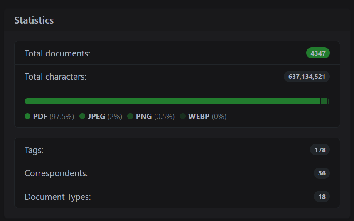This screenshot has width=354, height=221.
Task: Click the JPEG legend dot
Action: click(82, 117)
